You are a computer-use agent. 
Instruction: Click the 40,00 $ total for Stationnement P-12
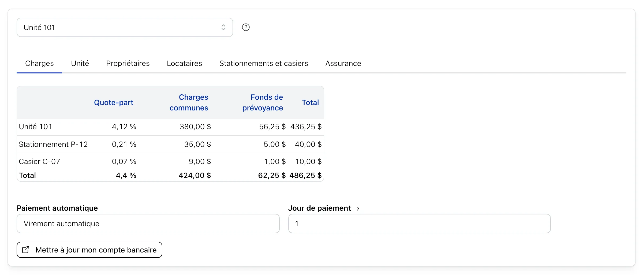[308, 144]
